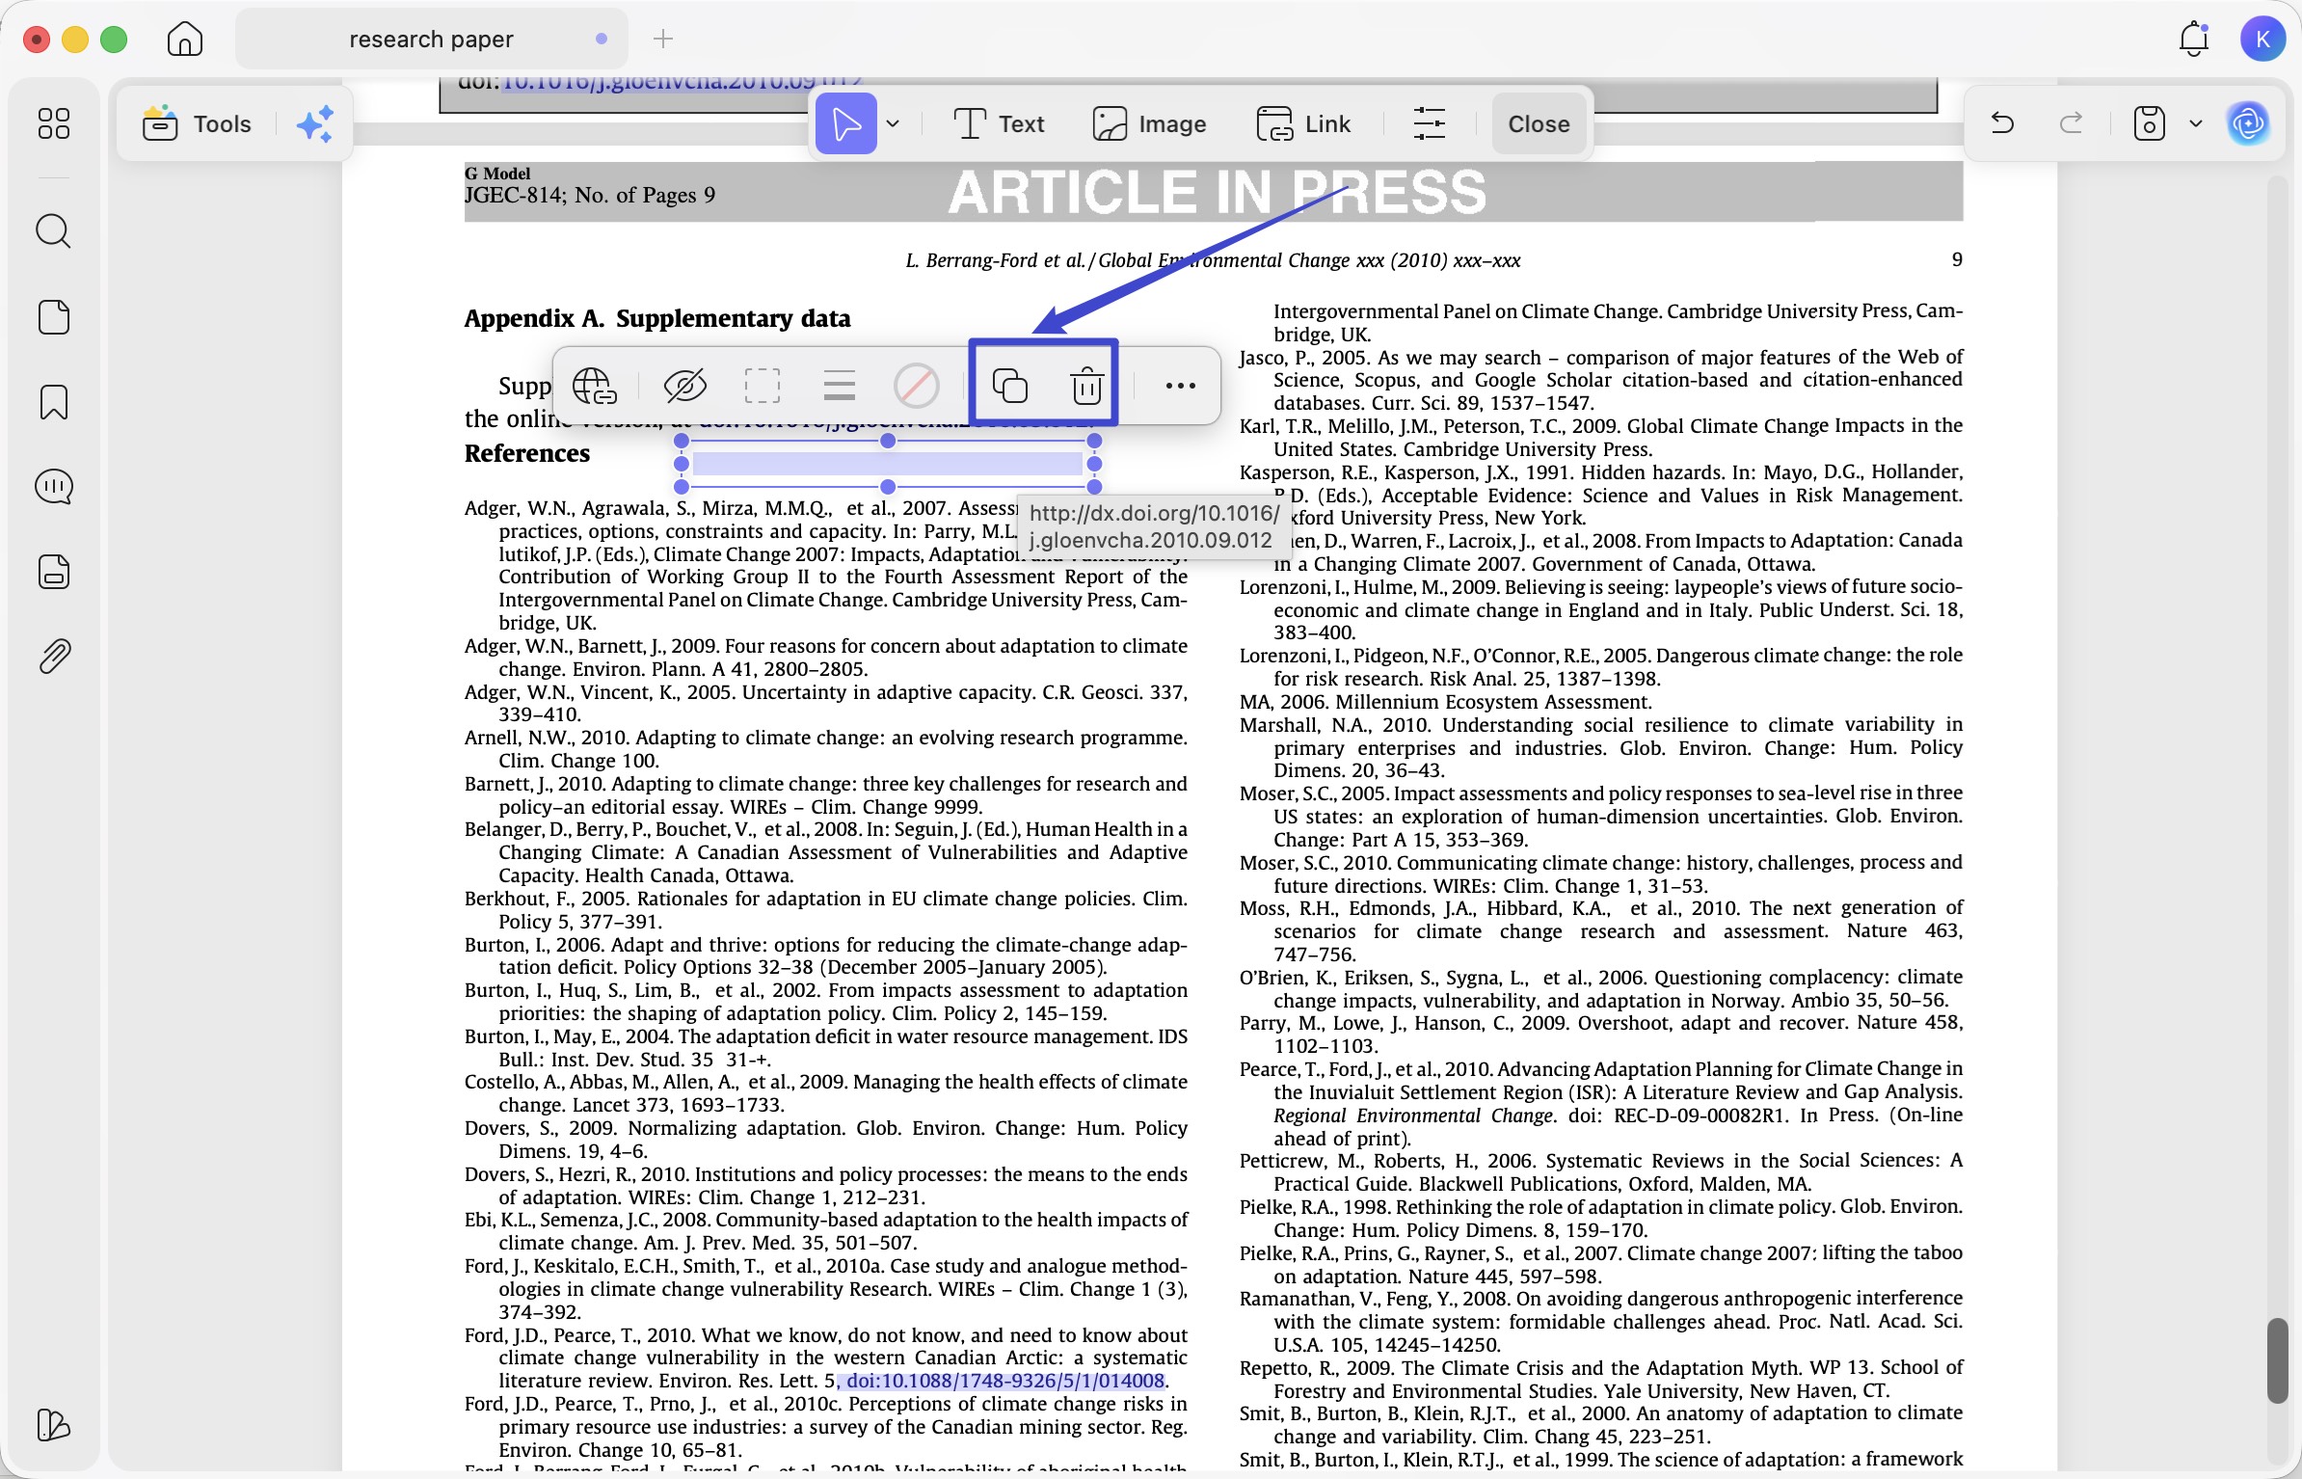The width and height of the screenshot is (2302, 1479).
Task: Click the Repetto, R., 2009 reference
Action: pyautogui.click(x=1600, y=1379)
